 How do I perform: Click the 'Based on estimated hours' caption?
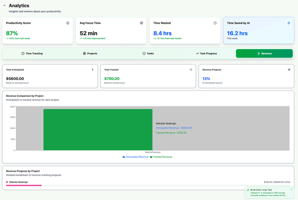pos(17,83)
